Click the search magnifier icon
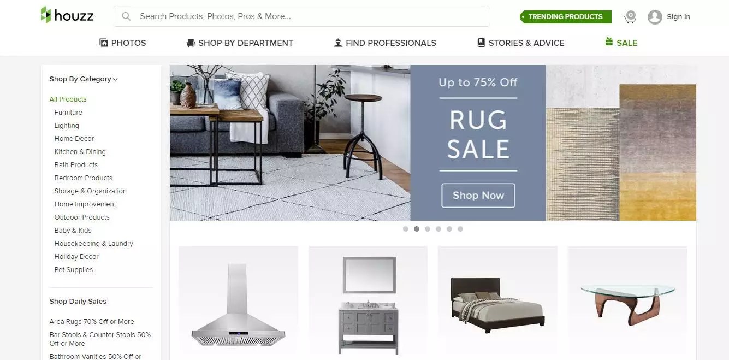This screenshot has height=360, width=729. [x=126, y=16]
